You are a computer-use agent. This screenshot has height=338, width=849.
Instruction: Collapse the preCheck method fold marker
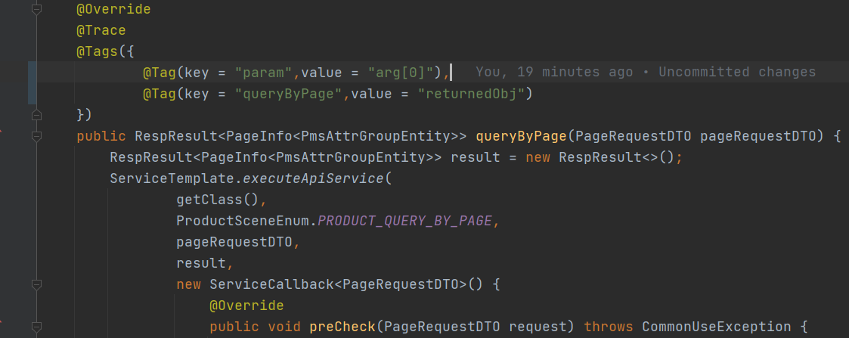pyautogui.click(x=36, y=327)
